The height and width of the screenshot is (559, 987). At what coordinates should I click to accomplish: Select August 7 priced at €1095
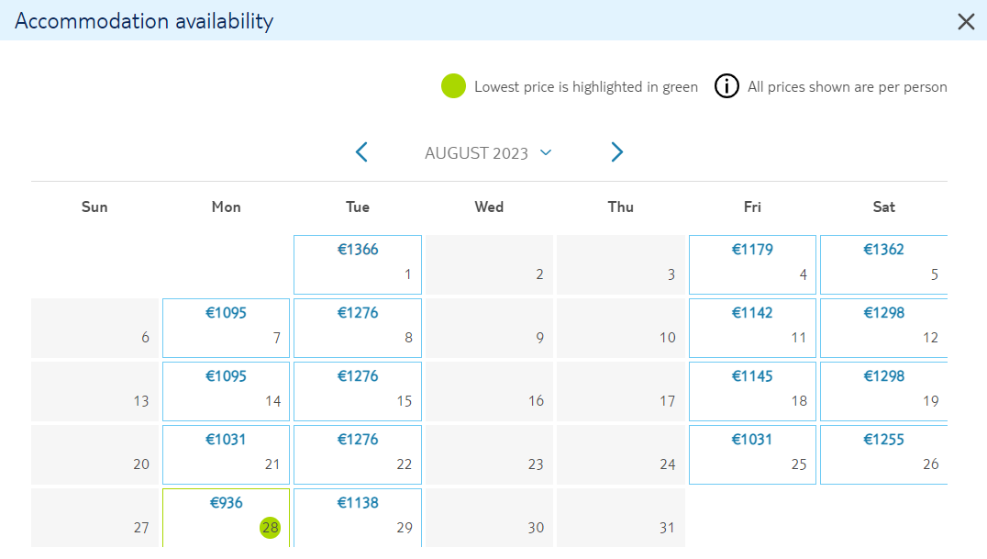[x=226, y=329]
